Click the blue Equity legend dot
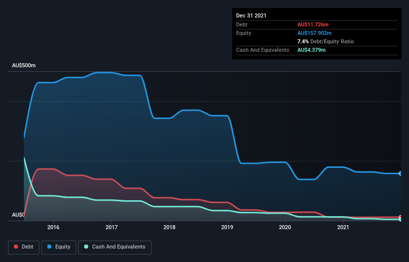 tap(49, 247)
